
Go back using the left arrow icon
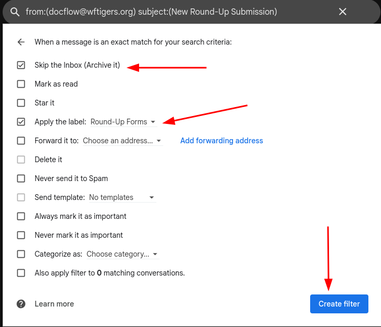pos(21,42)
